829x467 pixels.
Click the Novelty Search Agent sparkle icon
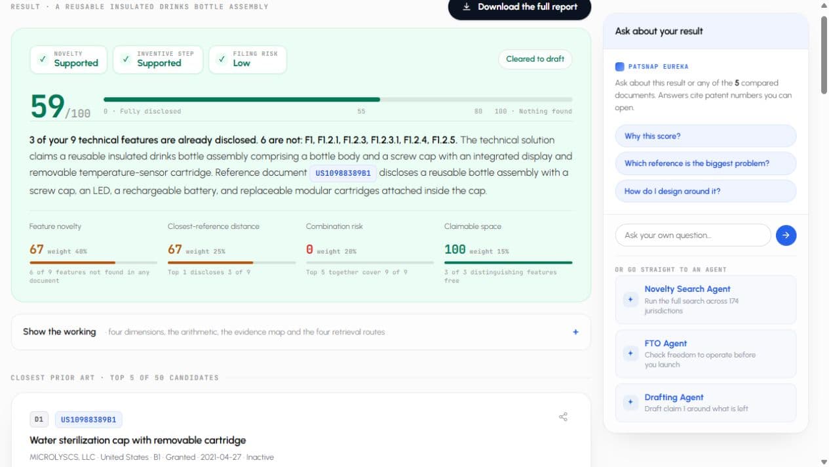pyautogui.click(x=630, y=299)
